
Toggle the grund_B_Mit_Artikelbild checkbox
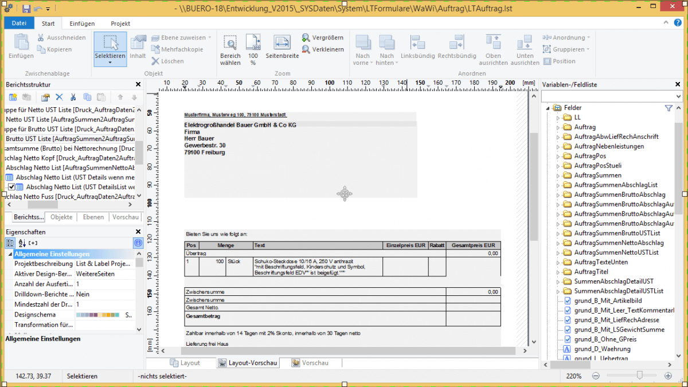(567, 300)
